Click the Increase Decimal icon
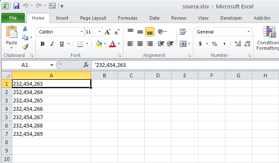The height and width of the screenshot is (163, 279). coord(238,44)
